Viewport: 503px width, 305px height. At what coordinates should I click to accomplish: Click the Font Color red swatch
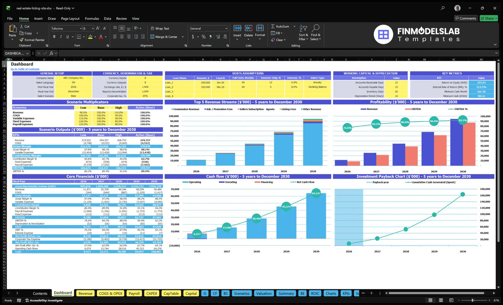tap(101, 37)
